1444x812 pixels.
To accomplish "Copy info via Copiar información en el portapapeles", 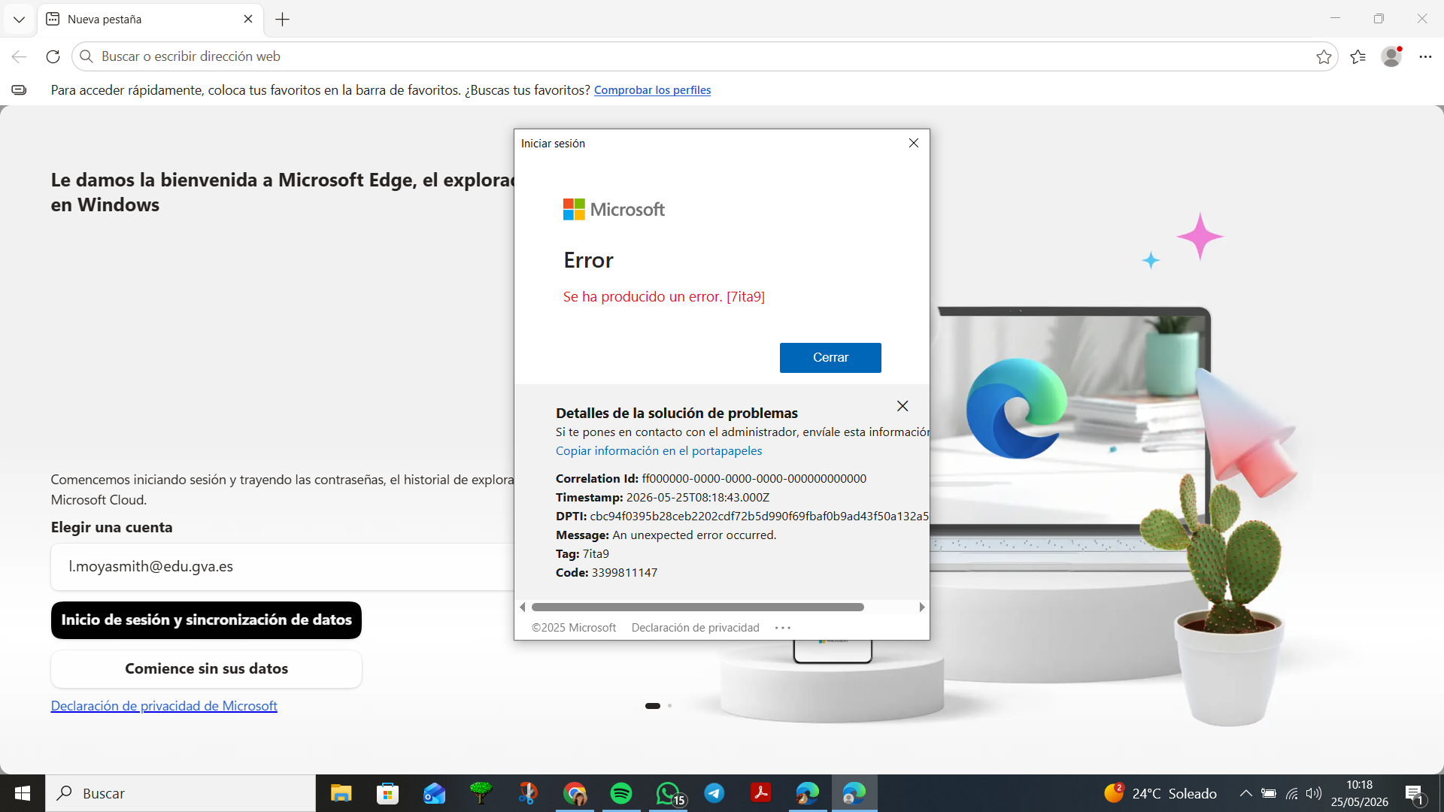I will [x=659, y=451].
